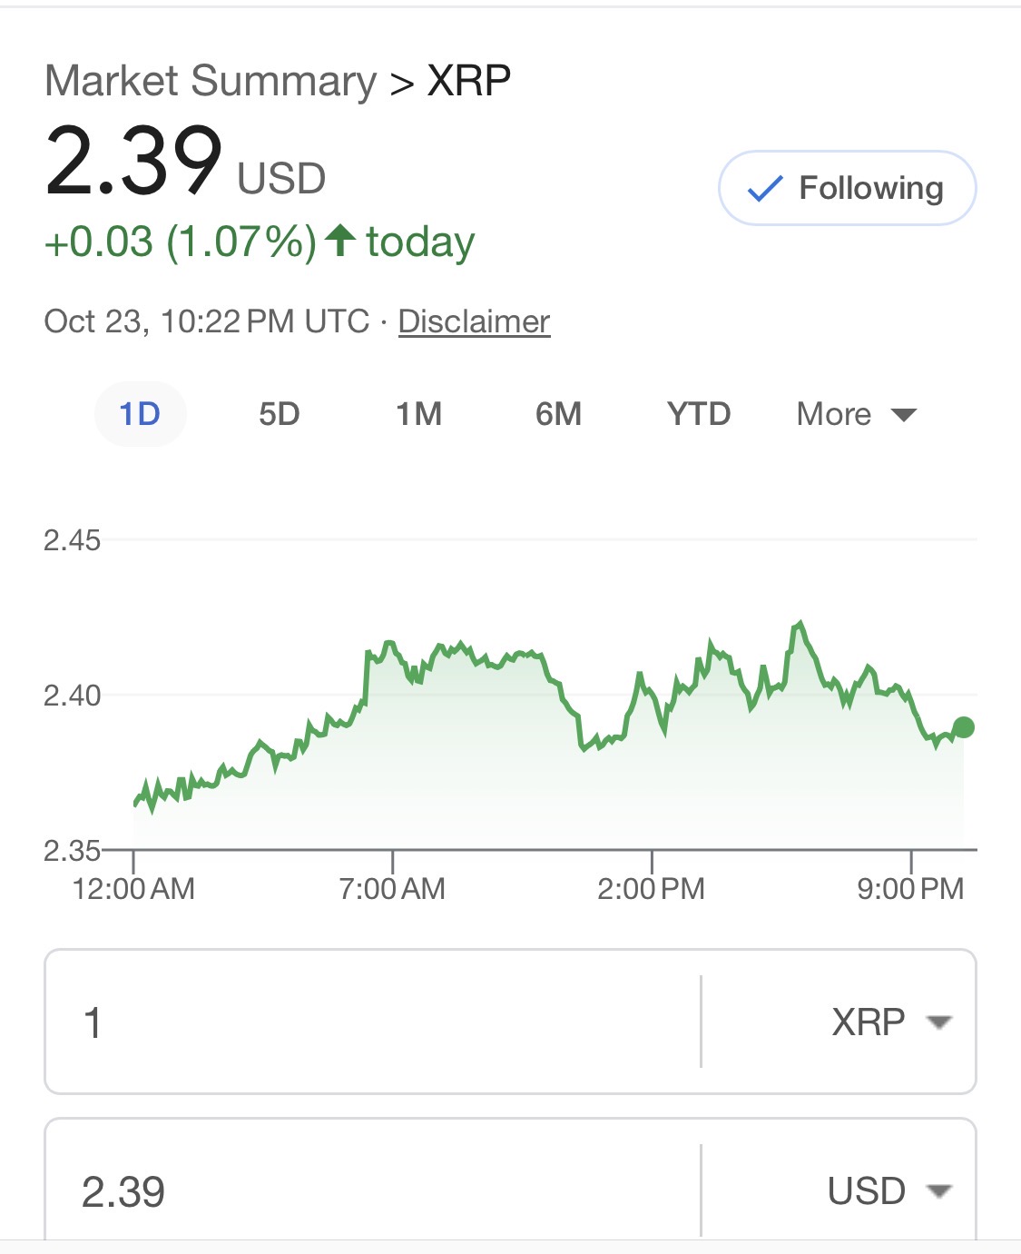1021x1254 pixels.
Task: Click the More dropdown arrow icon
Action: point(903,415)
